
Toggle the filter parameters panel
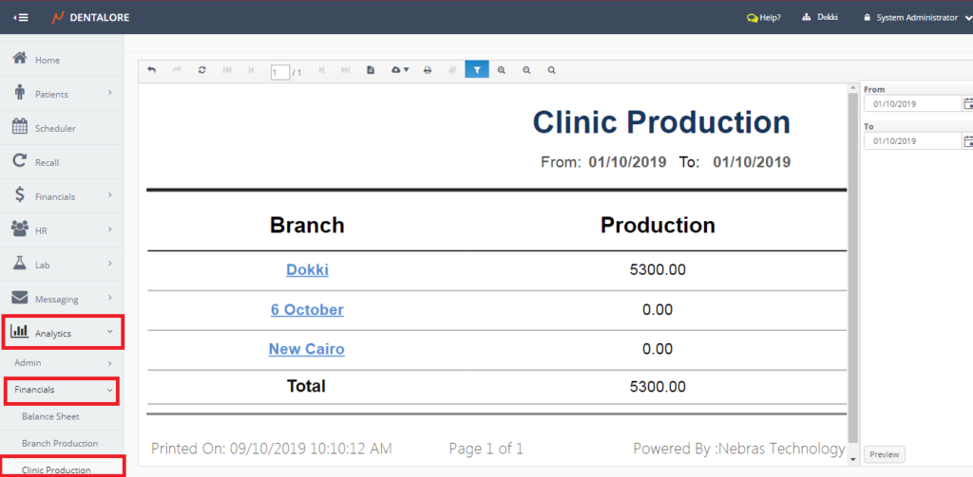tap(476, 70)
